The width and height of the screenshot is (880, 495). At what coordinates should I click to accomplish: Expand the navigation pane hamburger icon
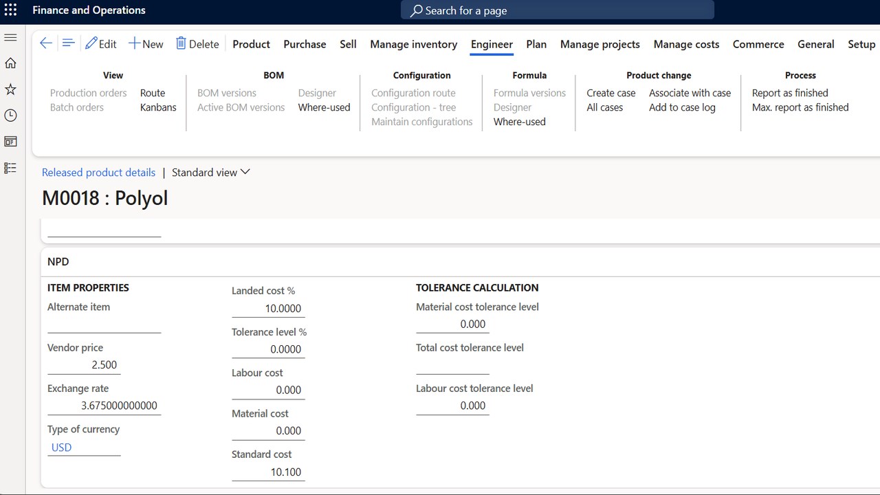pyautogui.click(x=10, y=37)
